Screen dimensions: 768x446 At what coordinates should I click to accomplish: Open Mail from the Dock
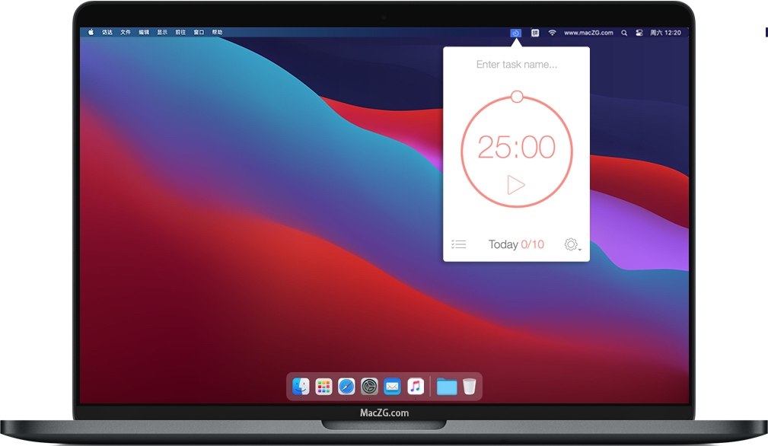click(392, 386)
